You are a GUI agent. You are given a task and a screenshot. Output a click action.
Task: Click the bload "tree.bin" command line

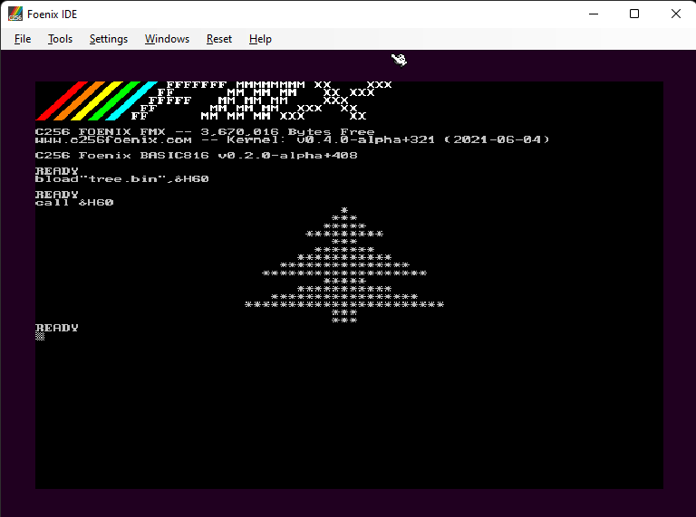pos(121,178)
